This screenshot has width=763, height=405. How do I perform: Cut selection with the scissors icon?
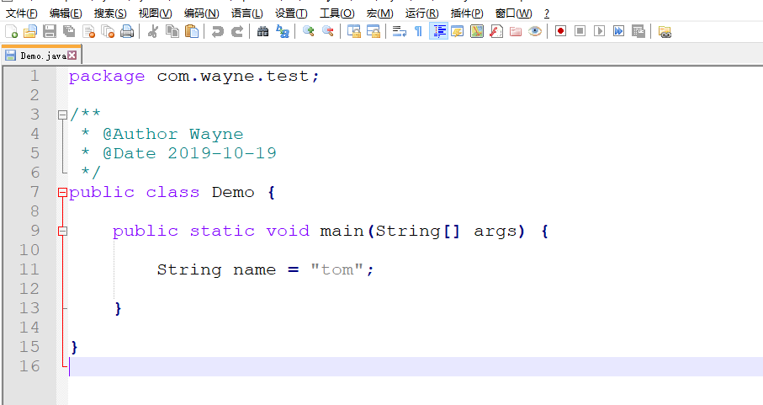[x=153, y=32]
